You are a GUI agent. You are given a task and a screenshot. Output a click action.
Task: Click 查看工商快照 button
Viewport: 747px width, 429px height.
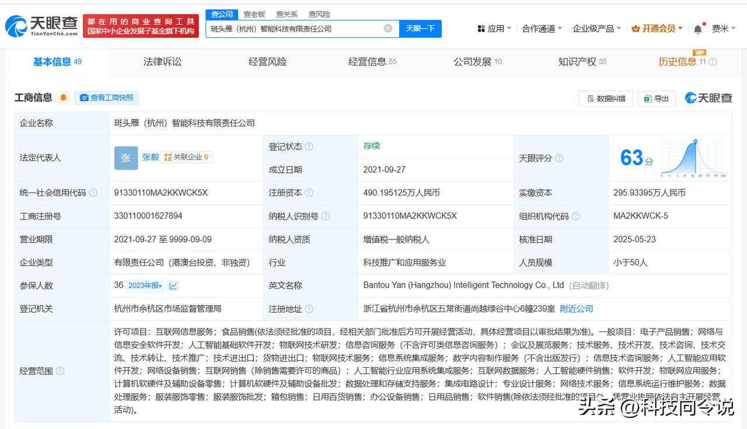pos(106,97)
